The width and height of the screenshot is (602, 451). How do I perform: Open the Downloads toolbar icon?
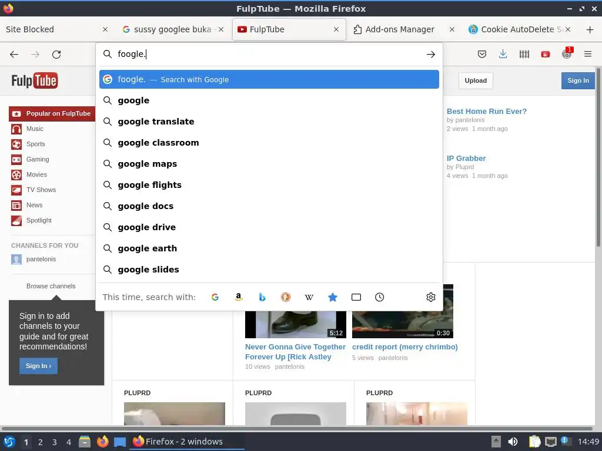pyautogui.click(x=503, y=54)
